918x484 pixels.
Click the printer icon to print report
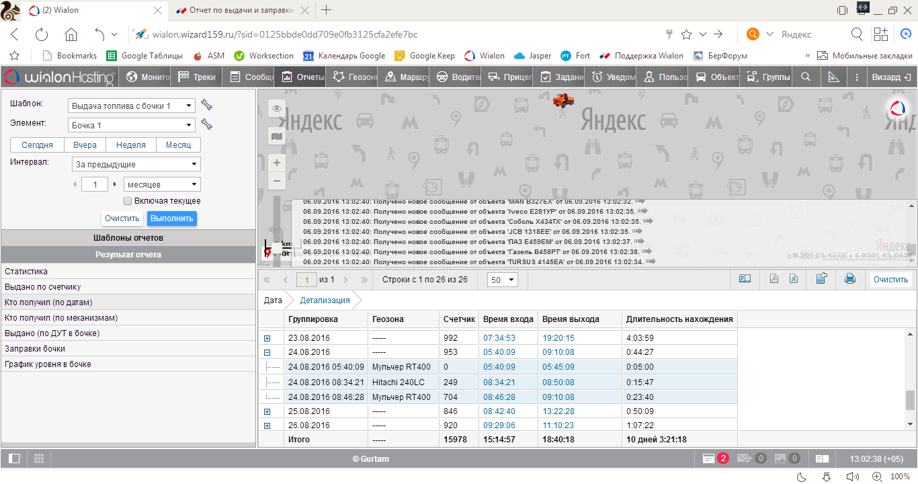point(849,279)
